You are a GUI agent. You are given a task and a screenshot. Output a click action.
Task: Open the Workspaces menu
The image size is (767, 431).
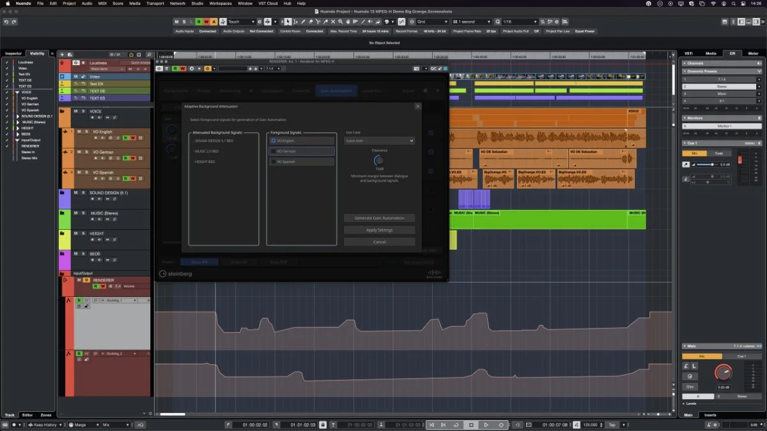tap(221, 3)
